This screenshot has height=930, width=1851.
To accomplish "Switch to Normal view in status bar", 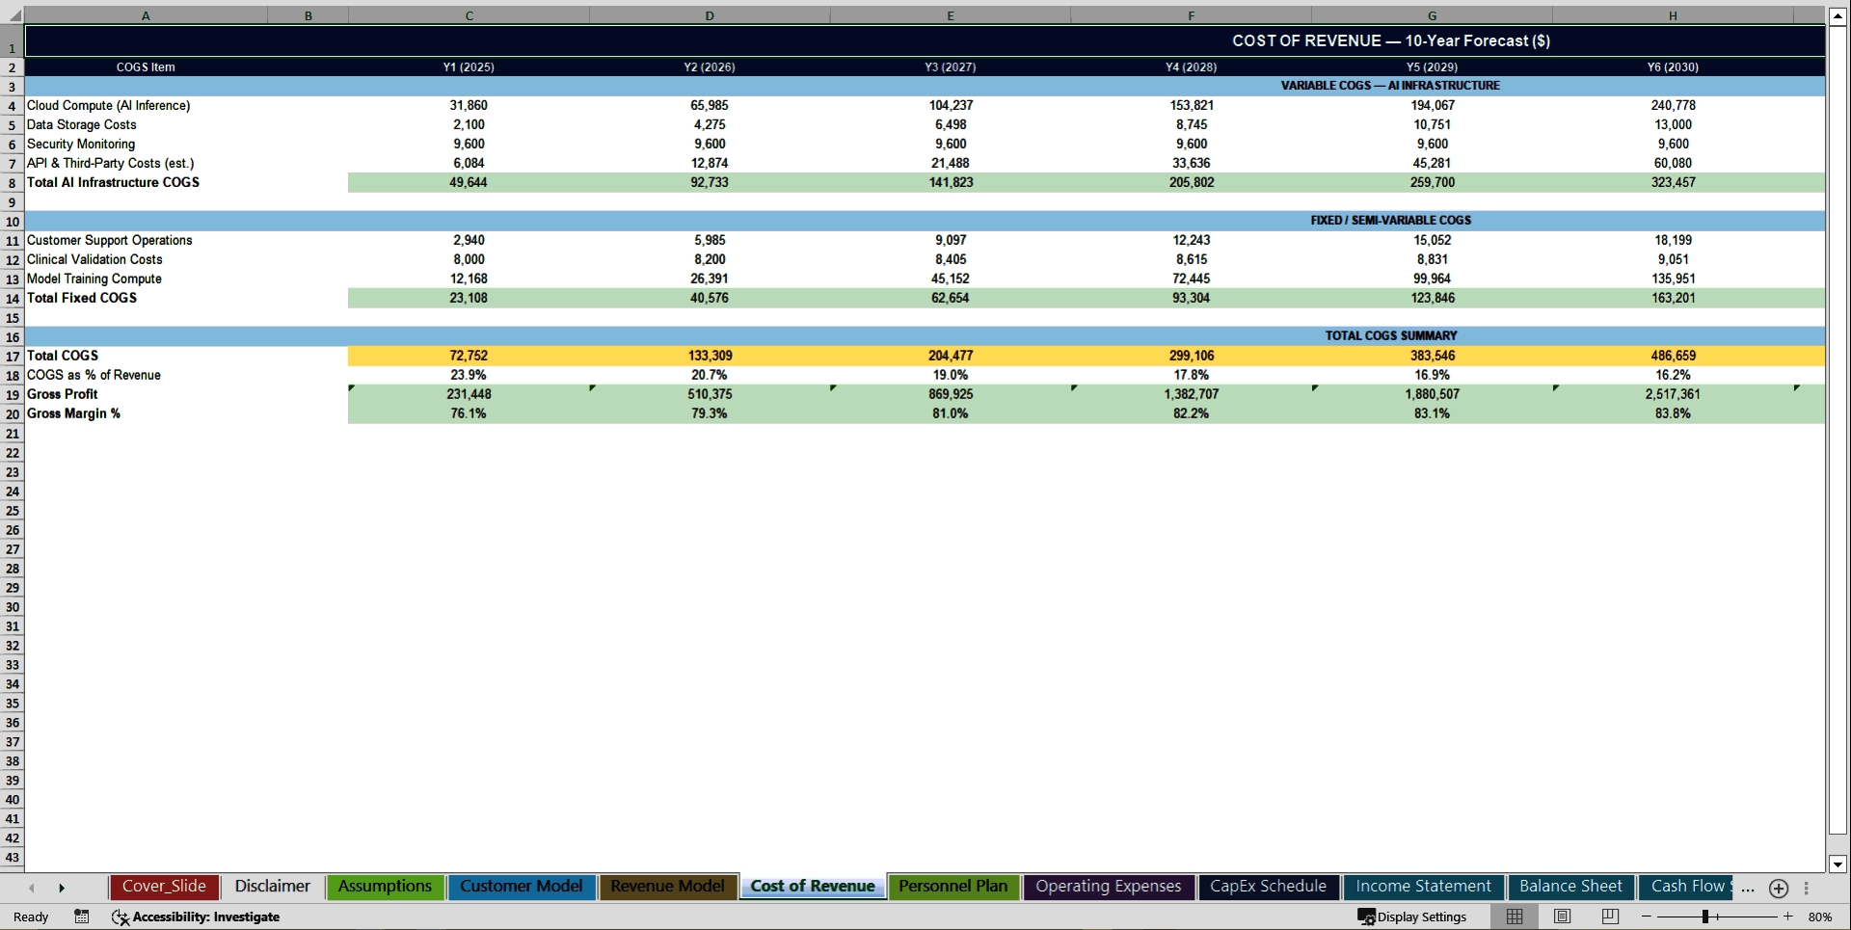I will coord(1514,917).
